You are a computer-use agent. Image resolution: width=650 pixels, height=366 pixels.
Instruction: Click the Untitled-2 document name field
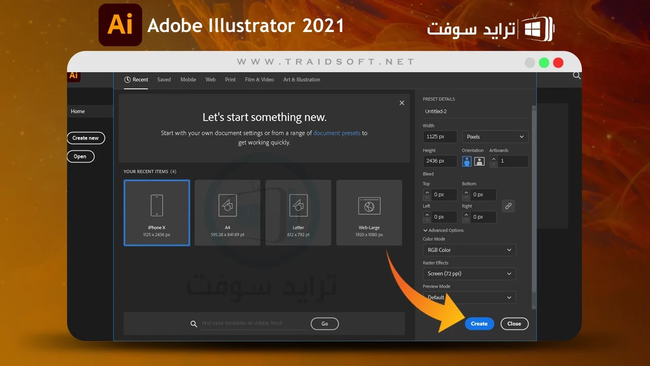475,111
